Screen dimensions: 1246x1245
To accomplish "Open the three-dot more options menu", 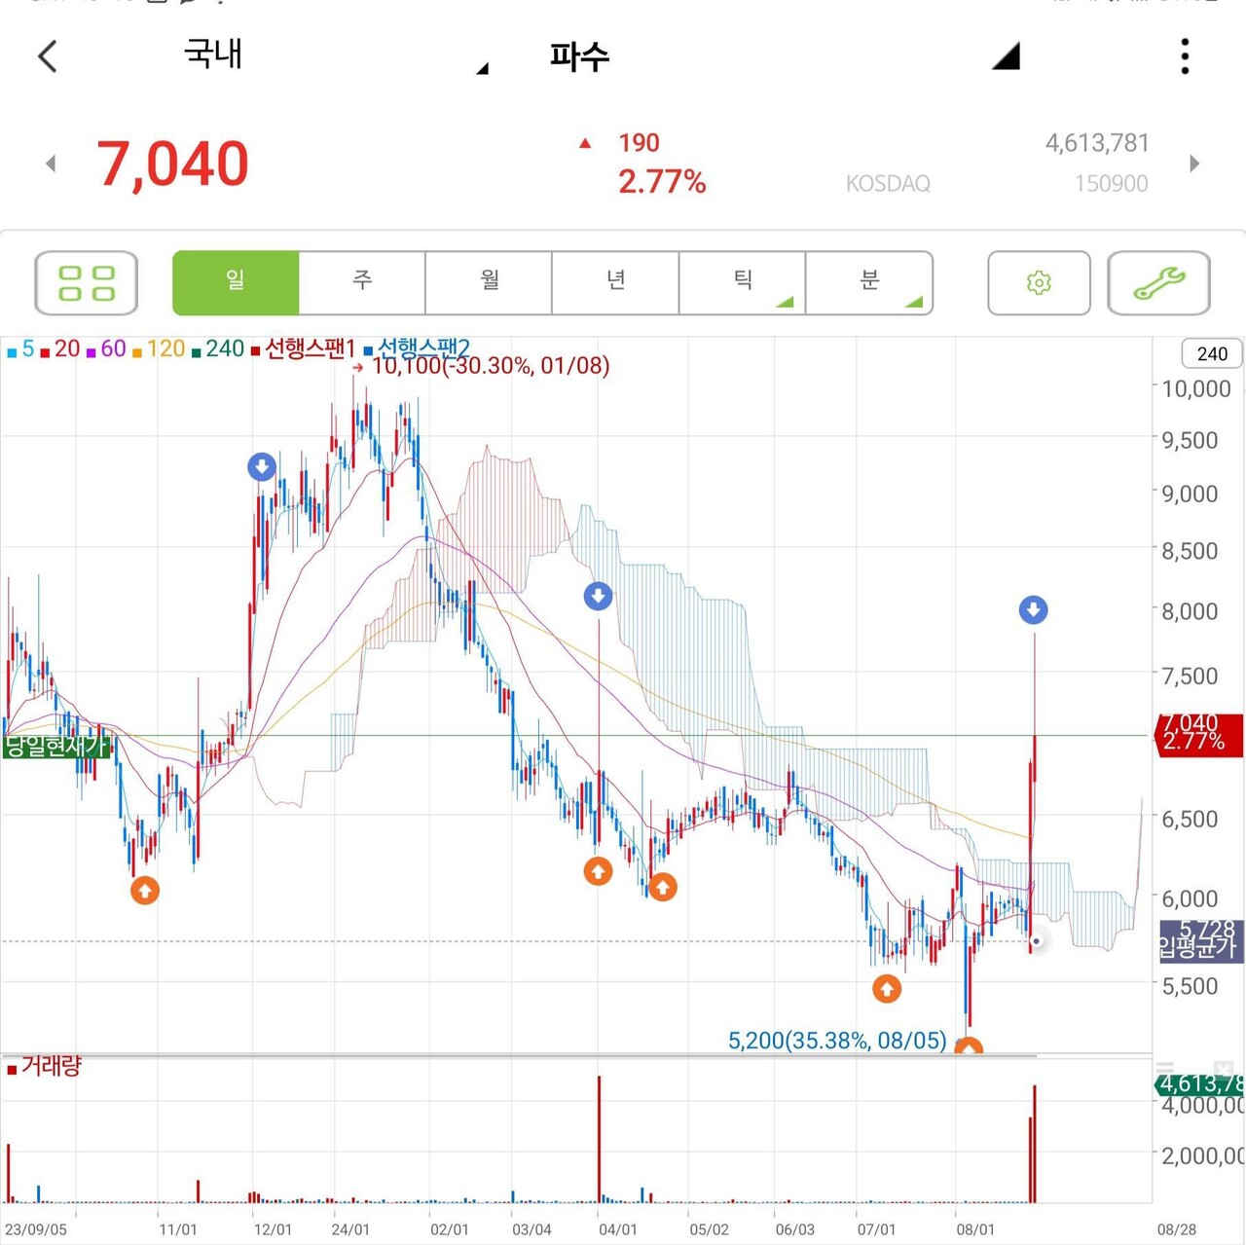I will pyautogui.click(x=1184, y=56).
